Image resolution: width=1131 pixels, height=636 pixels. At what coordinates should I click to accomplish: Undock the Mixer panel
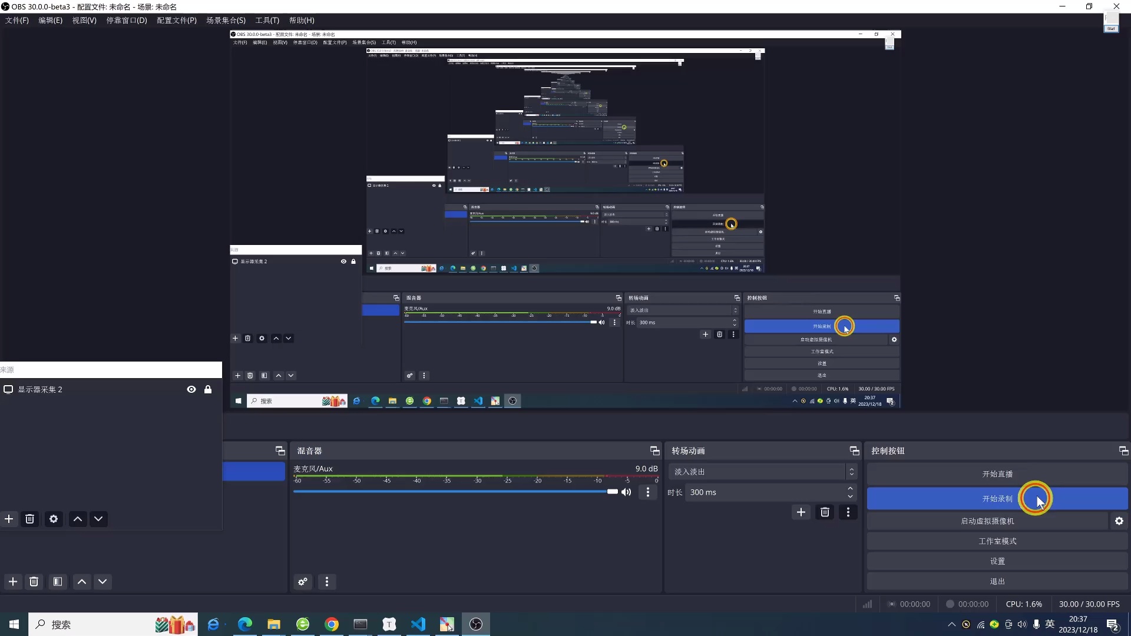pyautogui.click(x=654, y=450)
